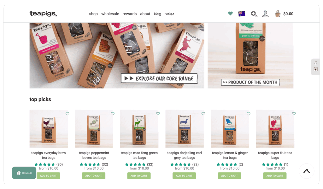Open the Instagram icon in the side tab

point(315,69)
